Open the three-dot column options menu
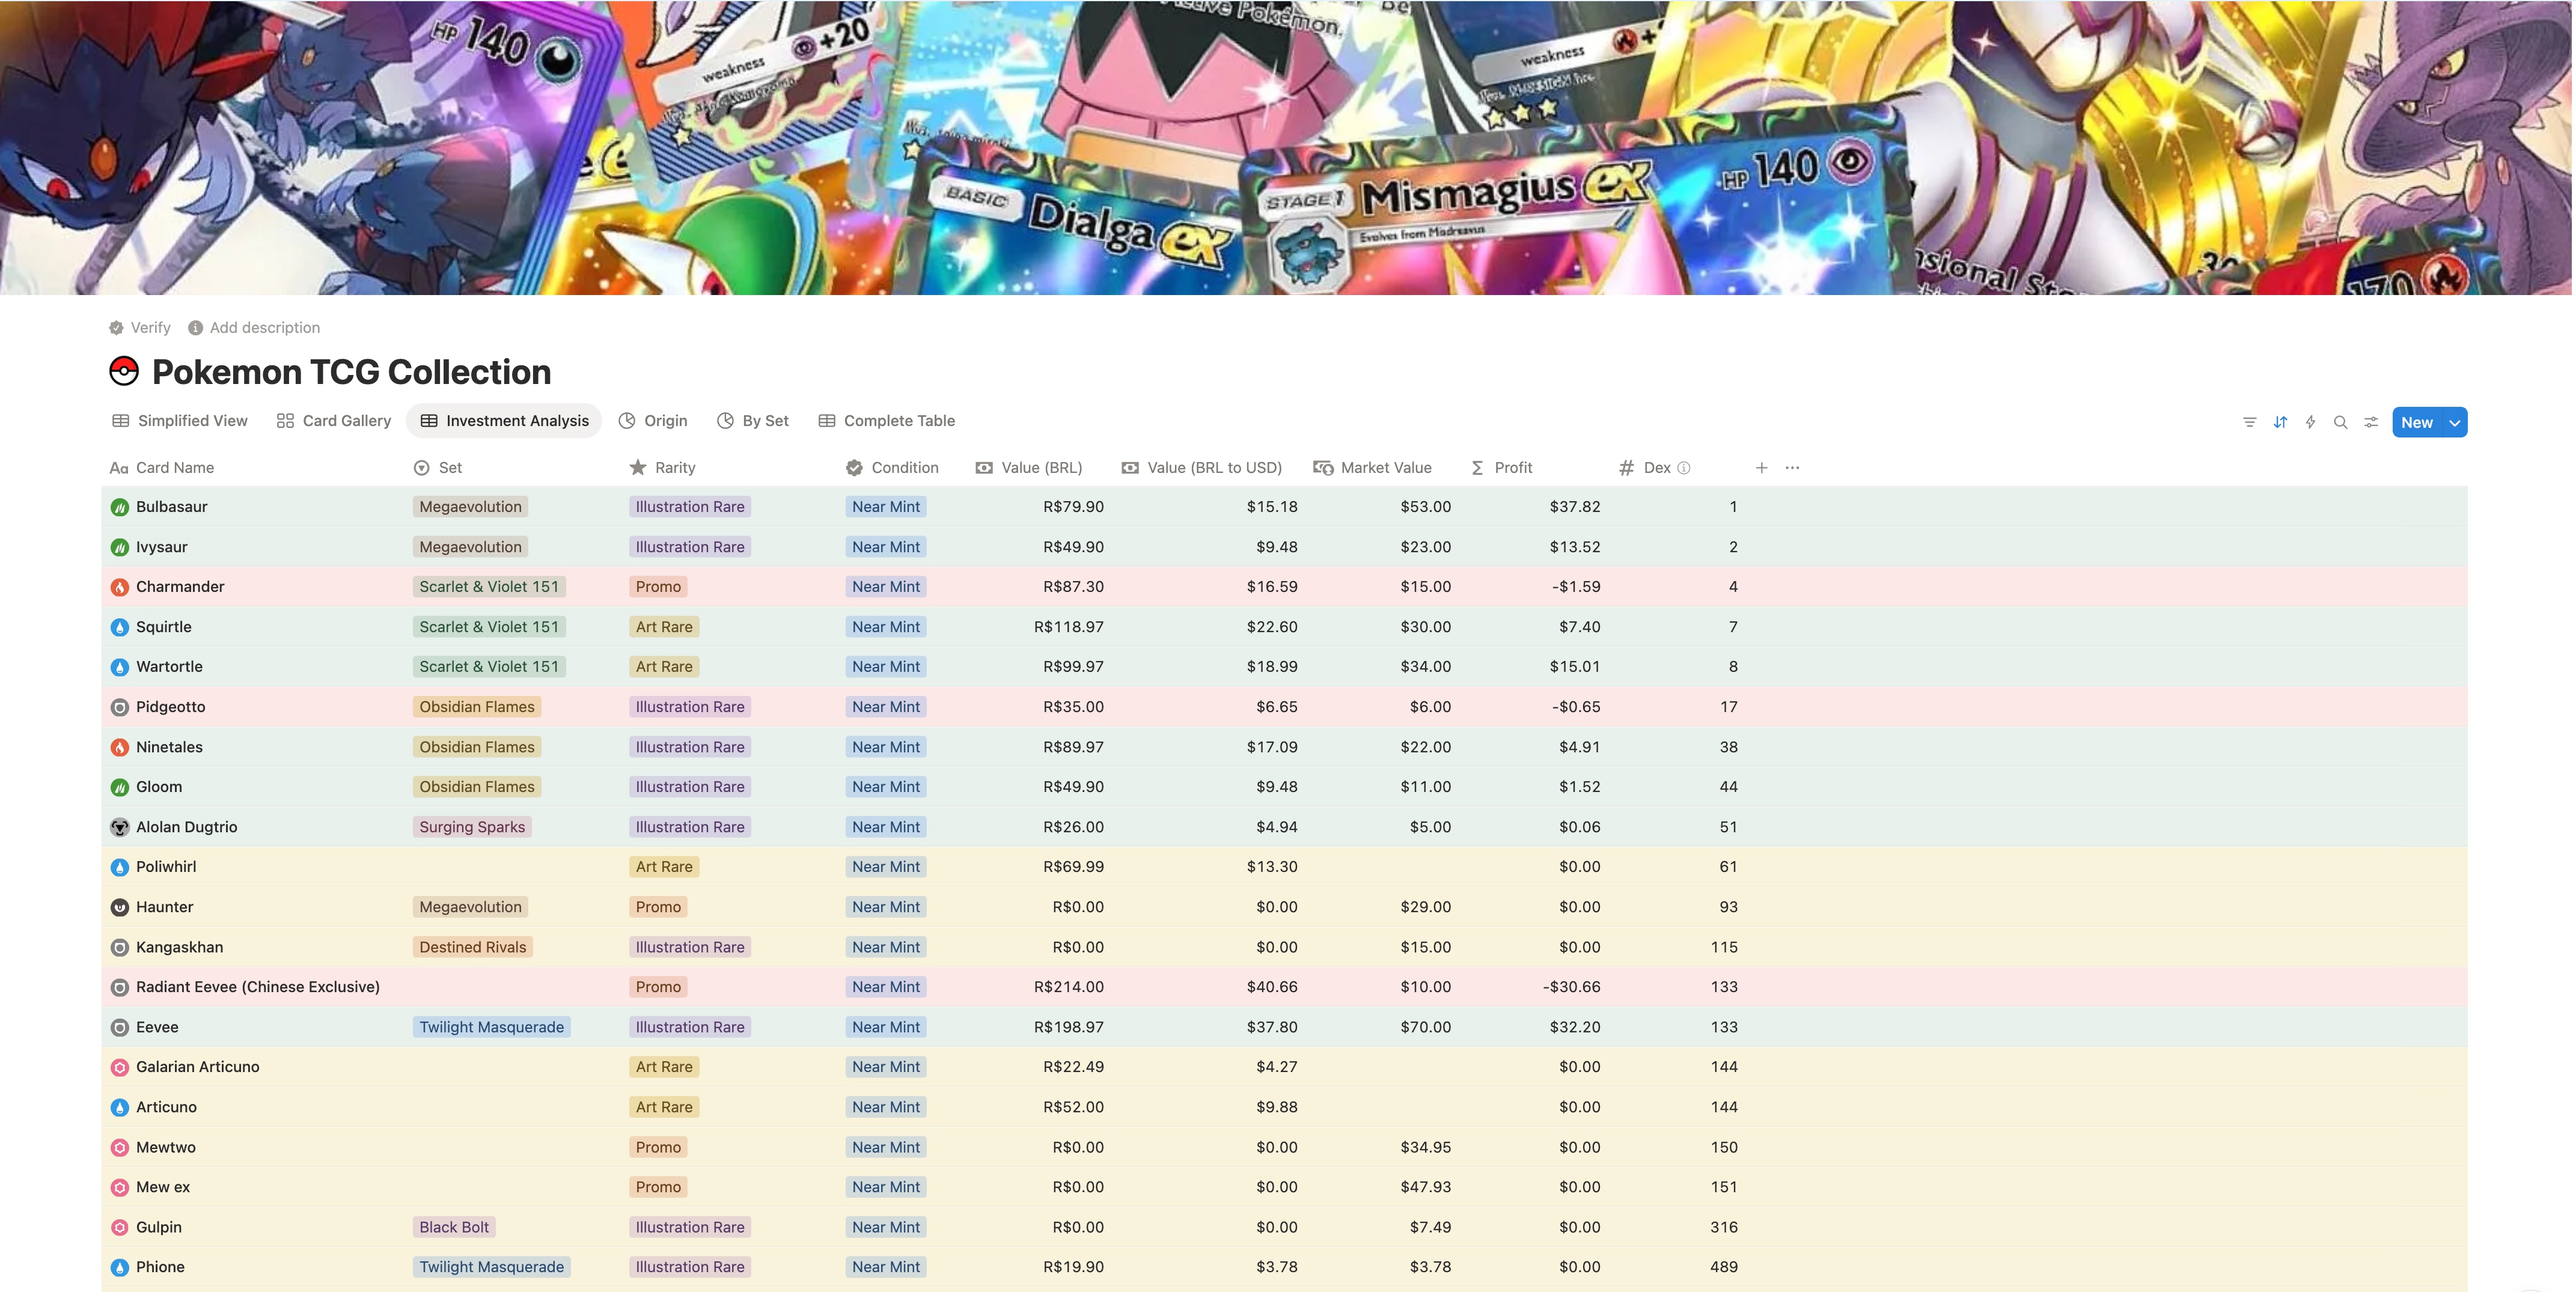Screen dimensions: 2576x1292 tap(1792, 467)
